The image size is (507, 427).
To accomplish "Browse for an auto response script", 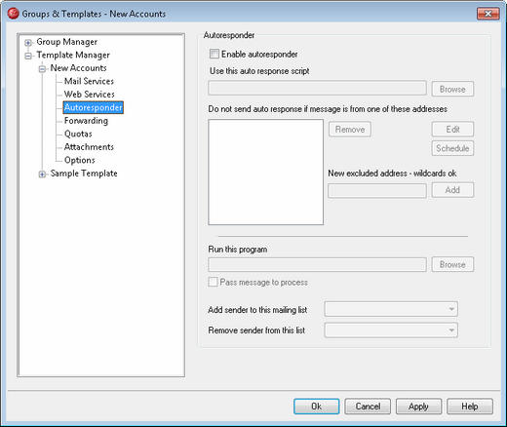I will pos(452,89).
